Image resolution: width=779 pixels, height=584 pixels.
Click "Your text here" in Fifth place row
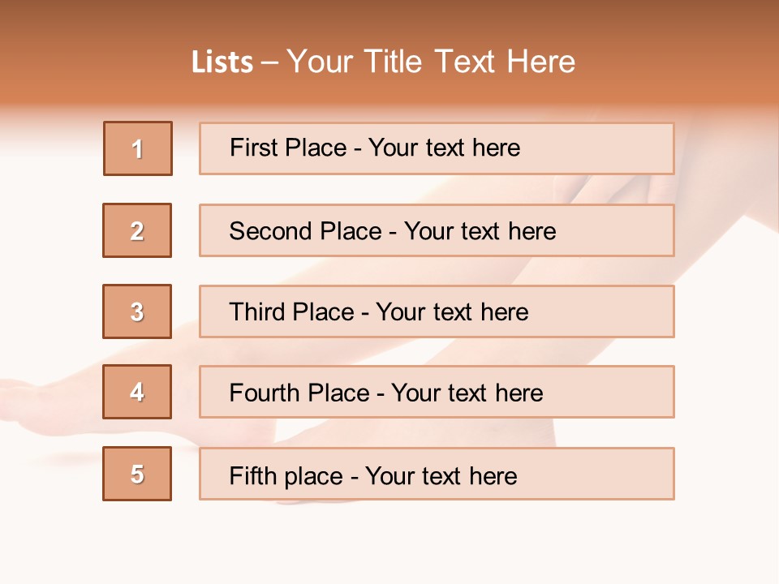[441, 475]
